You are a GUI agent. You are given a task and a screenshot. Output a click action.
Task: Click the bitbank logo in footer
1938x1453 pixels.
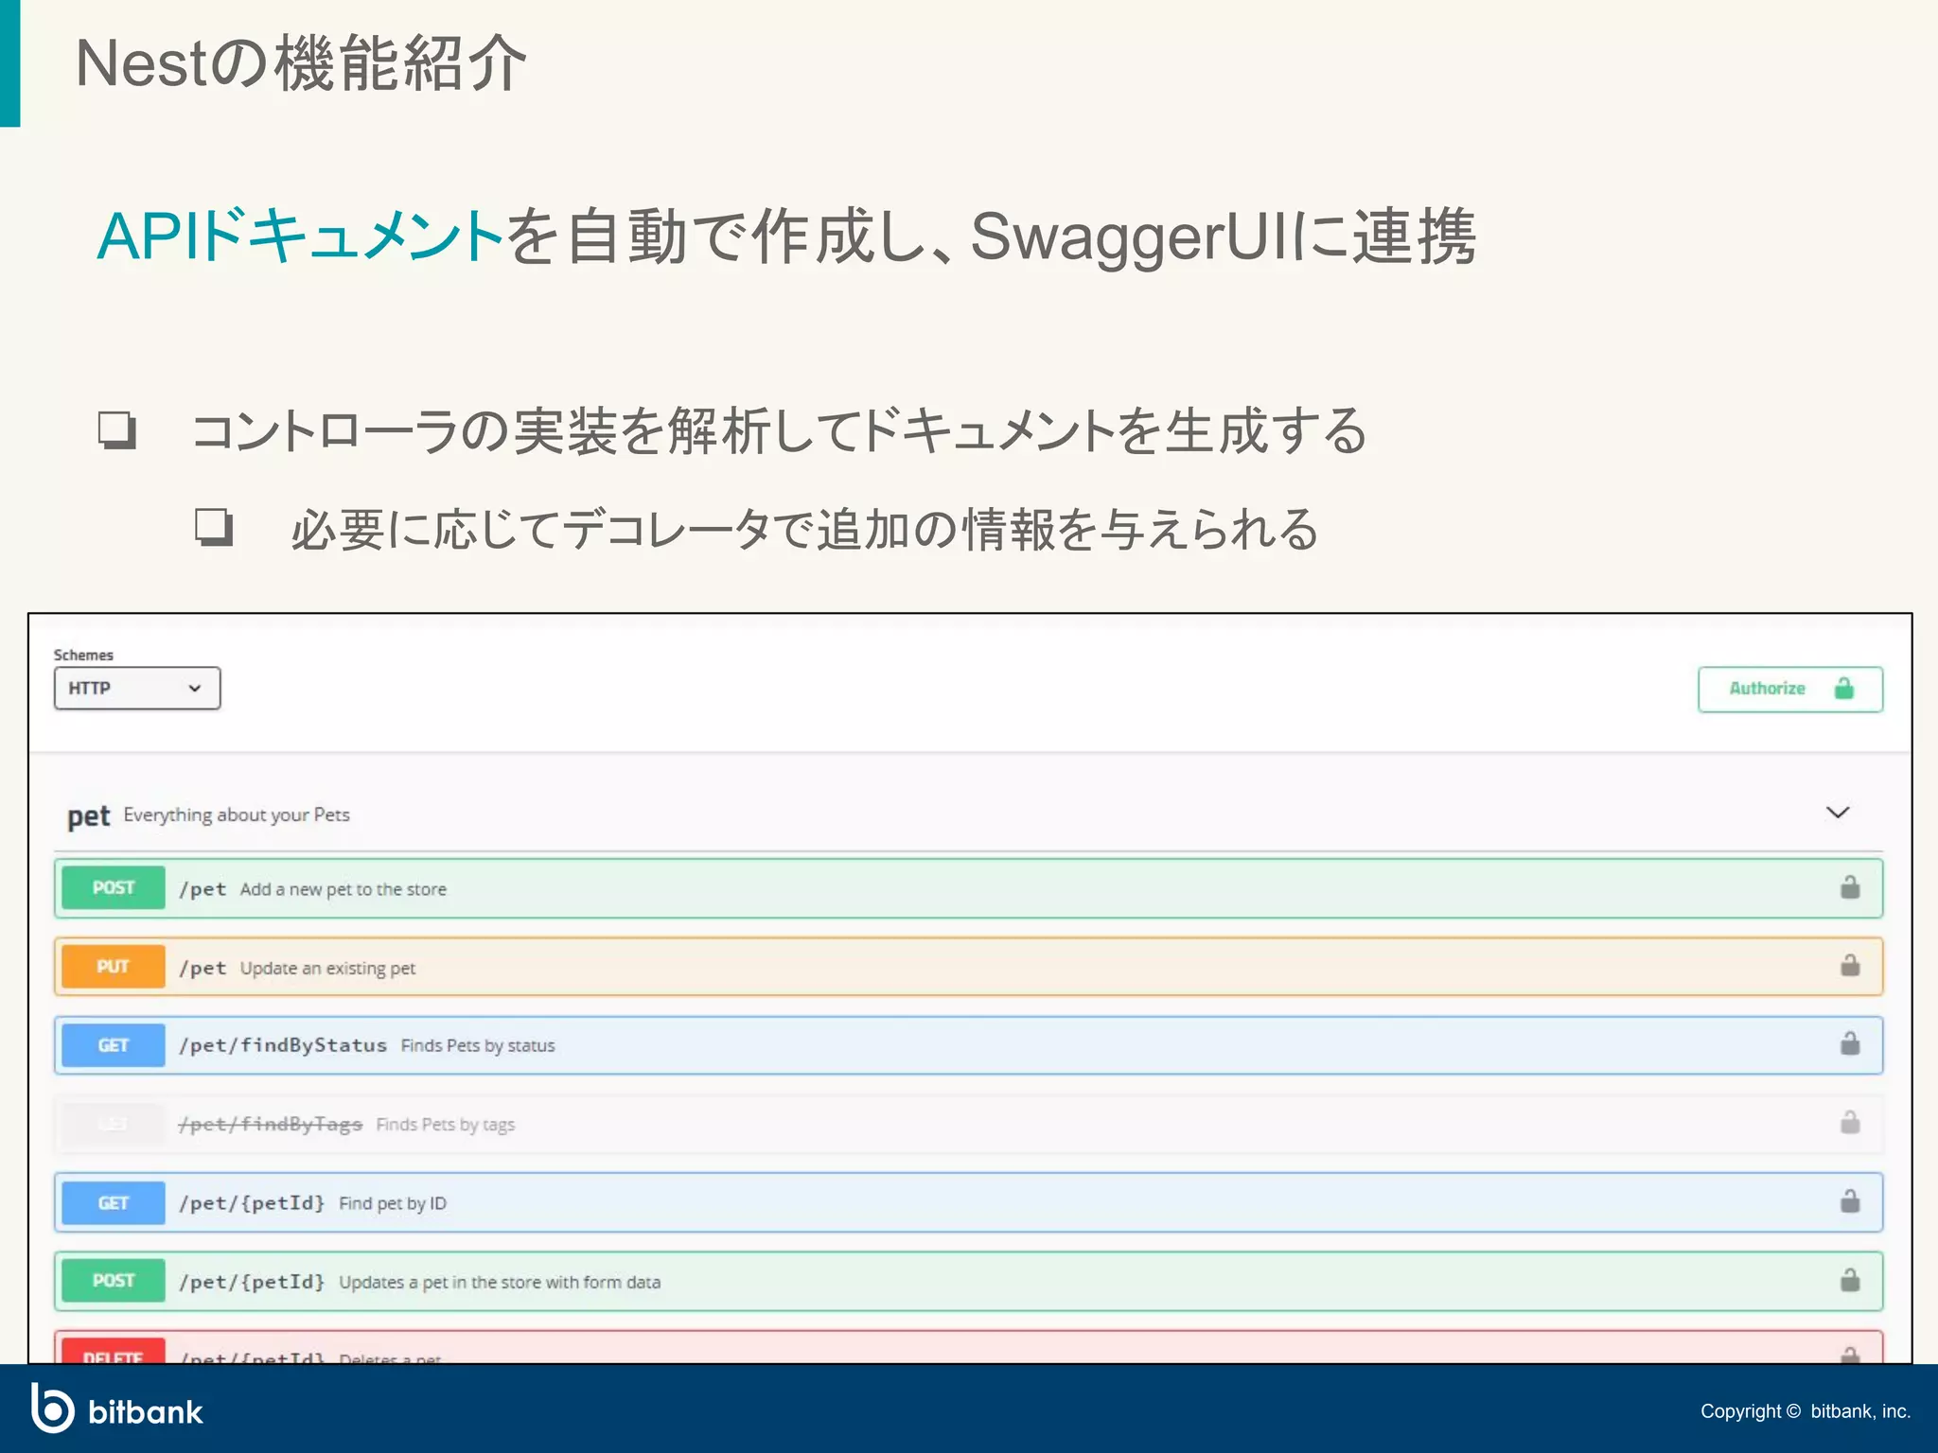coord(117,1409)
